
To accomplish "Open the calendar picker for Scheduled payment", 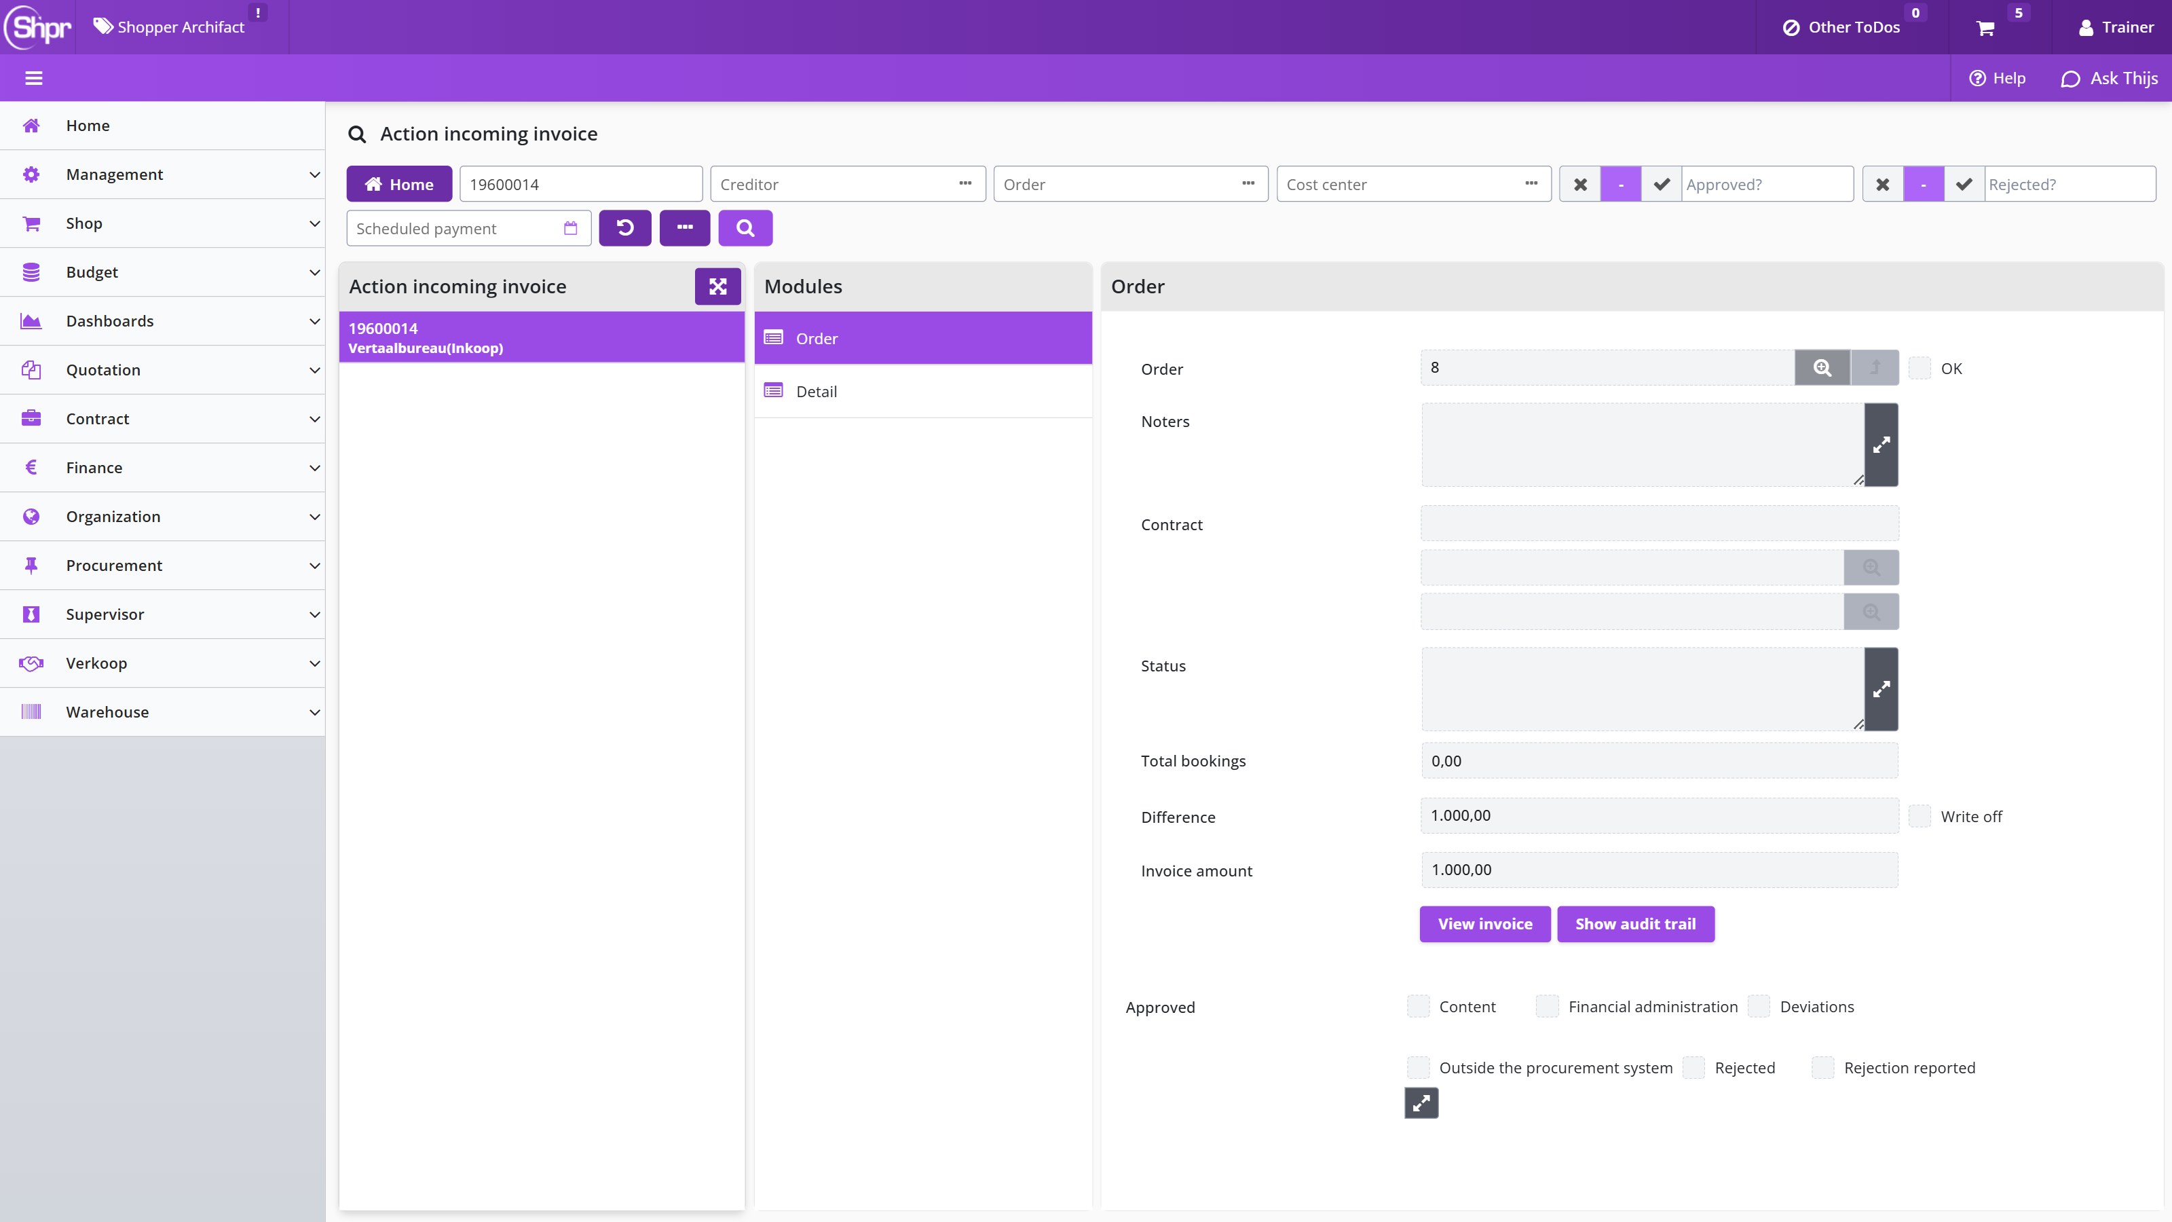I will (x=571, y=229).
